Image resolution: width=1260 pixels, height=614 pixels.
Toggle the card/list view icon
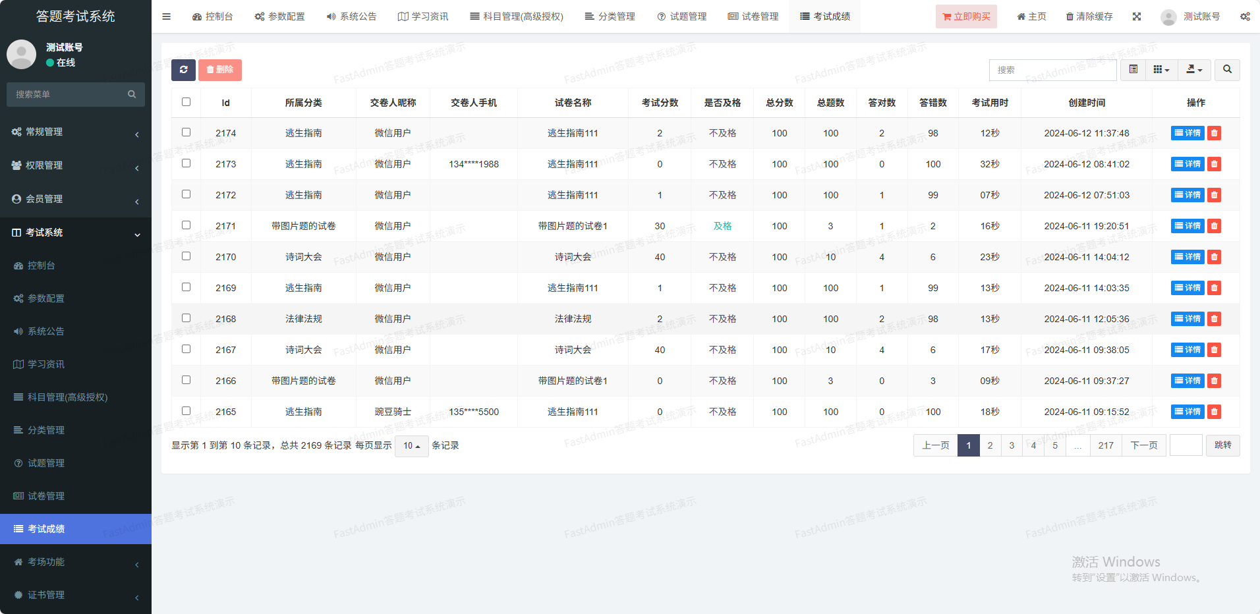pos(1133,70)
